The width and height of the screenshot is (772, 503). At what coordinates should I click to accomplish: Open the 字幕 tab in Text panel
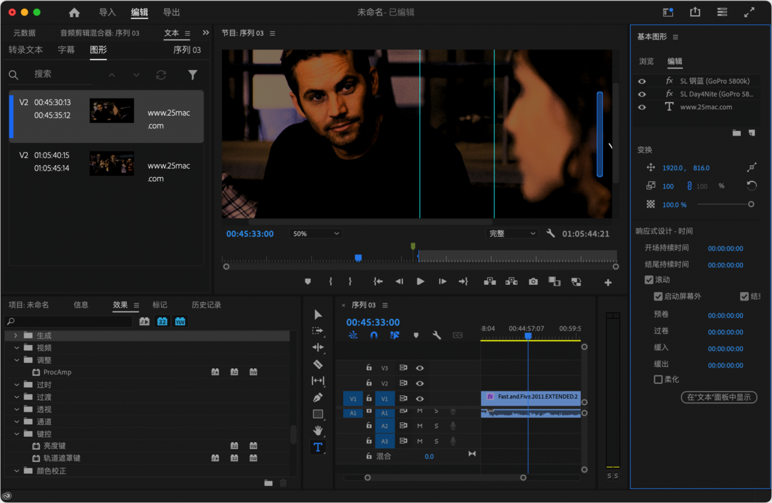(x=66, y=50)
